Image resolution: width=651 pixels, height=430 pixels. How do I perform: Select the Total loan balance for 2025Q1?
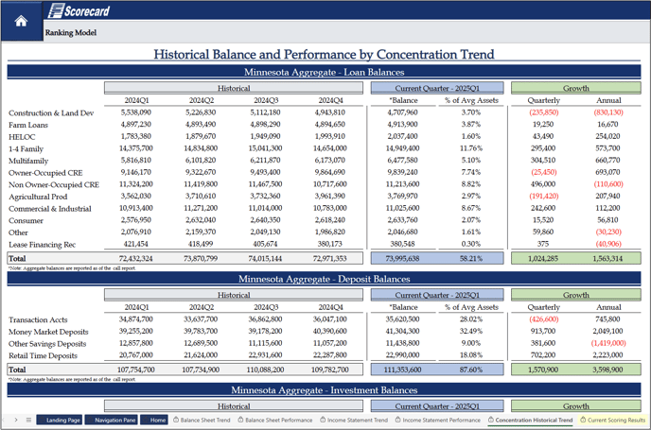point(404,257)
